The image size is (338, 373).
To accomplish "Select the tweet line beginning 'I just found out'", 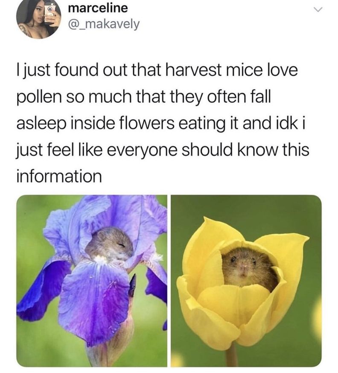I will [x=157, y=70].
